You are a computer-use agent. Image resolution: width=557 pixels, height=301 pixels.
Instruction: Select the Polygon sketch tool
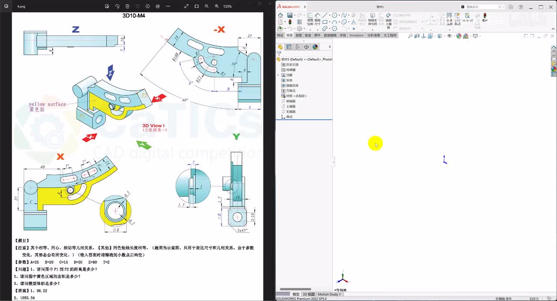334,28
